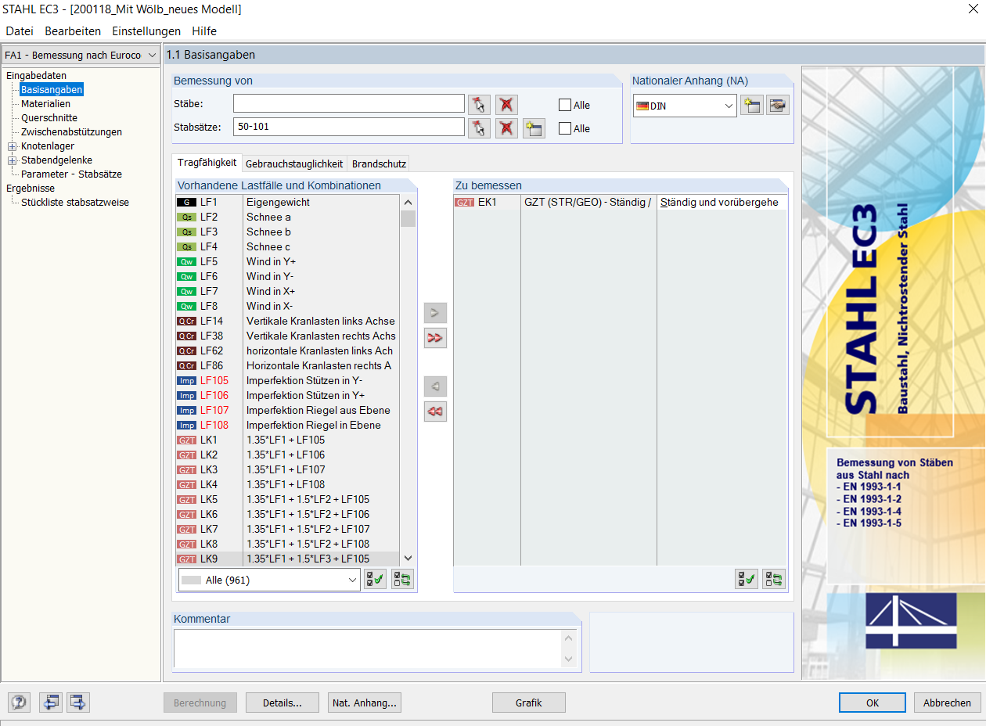Open the National Annex library icon
986x726 pixels.
(x=778, y=106)
